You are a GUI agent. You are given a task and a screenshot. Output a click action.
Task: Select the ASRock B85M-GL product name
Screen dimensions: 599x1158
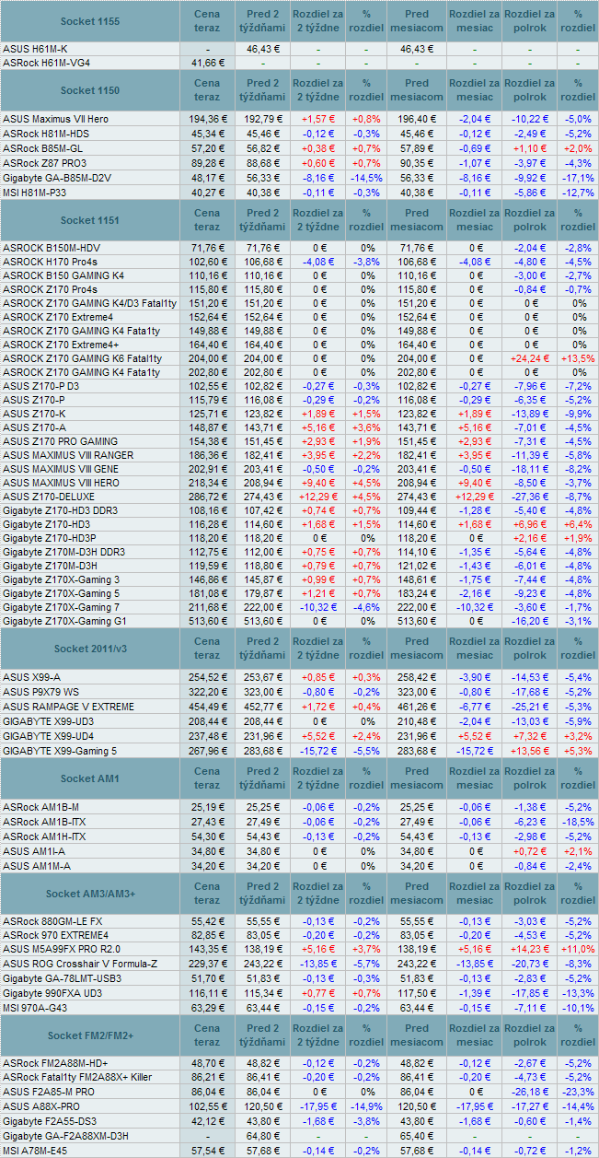43,148
